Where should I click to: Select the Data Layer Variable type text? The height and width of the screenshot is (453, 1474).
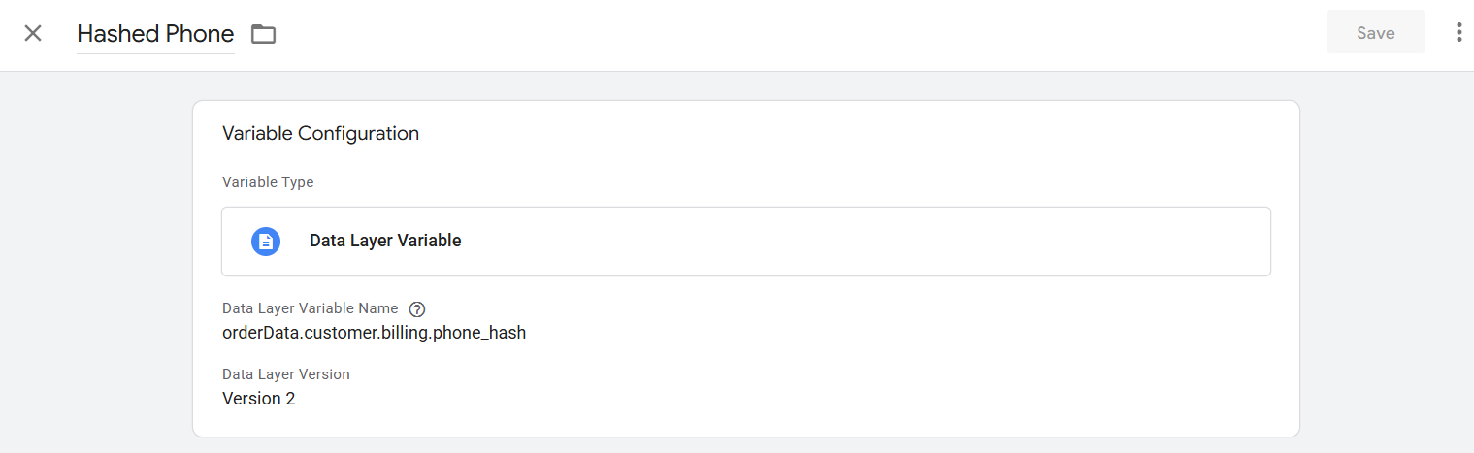click(385, 242)
